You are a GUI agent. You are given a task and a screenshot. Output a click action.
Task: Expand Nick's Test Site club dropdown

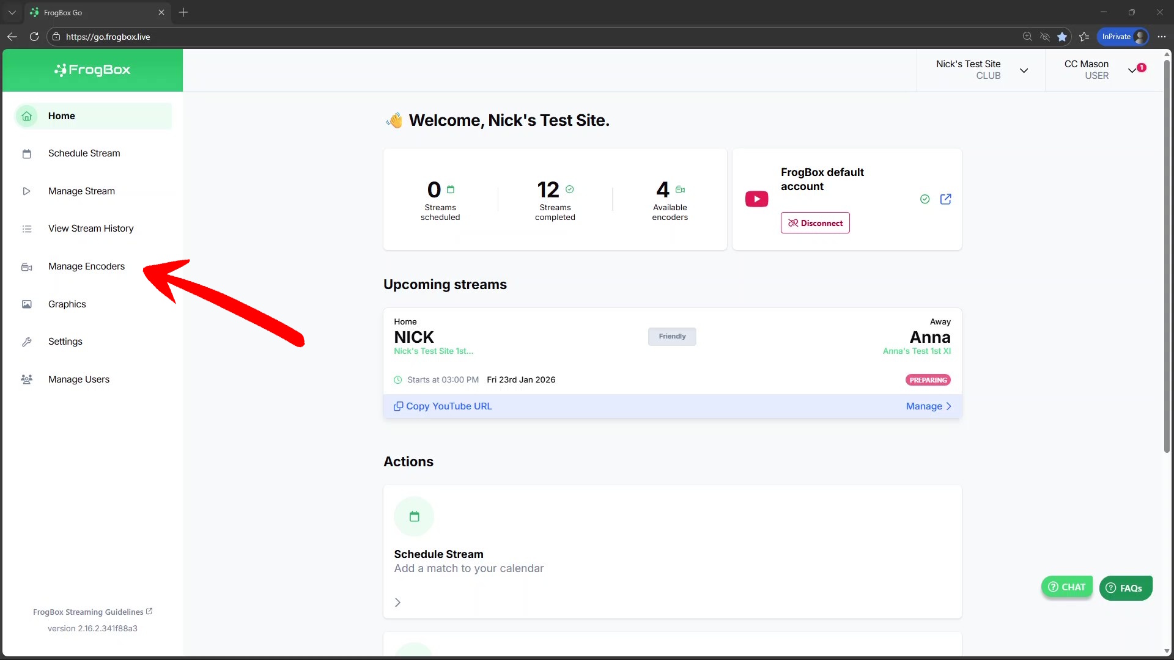(x=1024, y=70)
